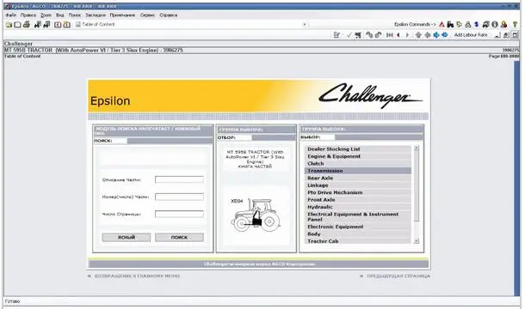The image size is (525, 309).
Task: Click the checkmark icon in second toolbar
Action: pyautogui.click(x=349, y=34)
